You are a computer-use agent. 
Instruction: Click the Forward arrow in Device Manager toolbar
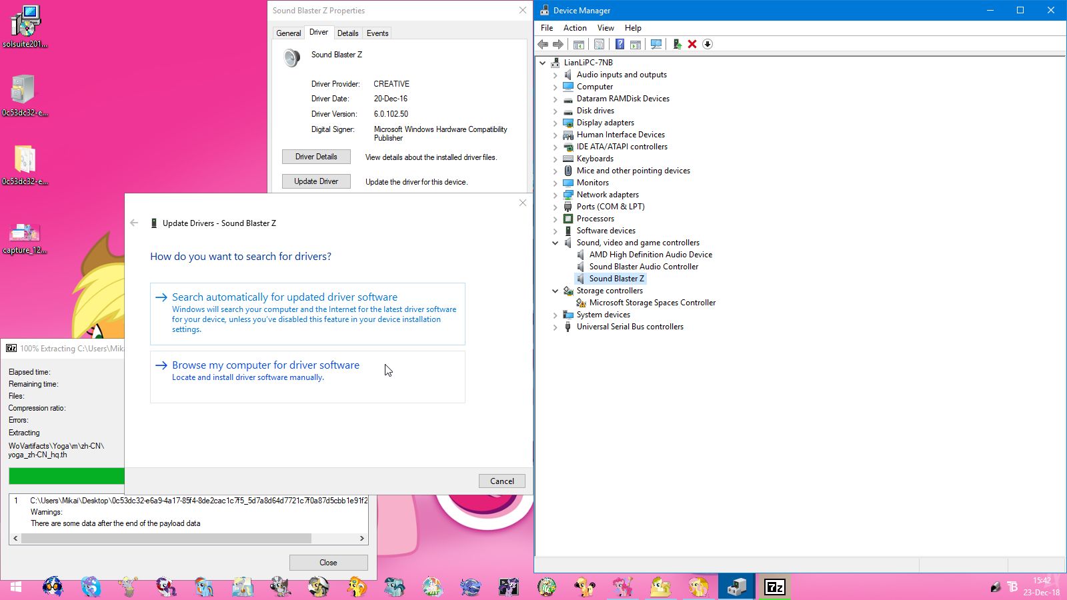(558, 44)
